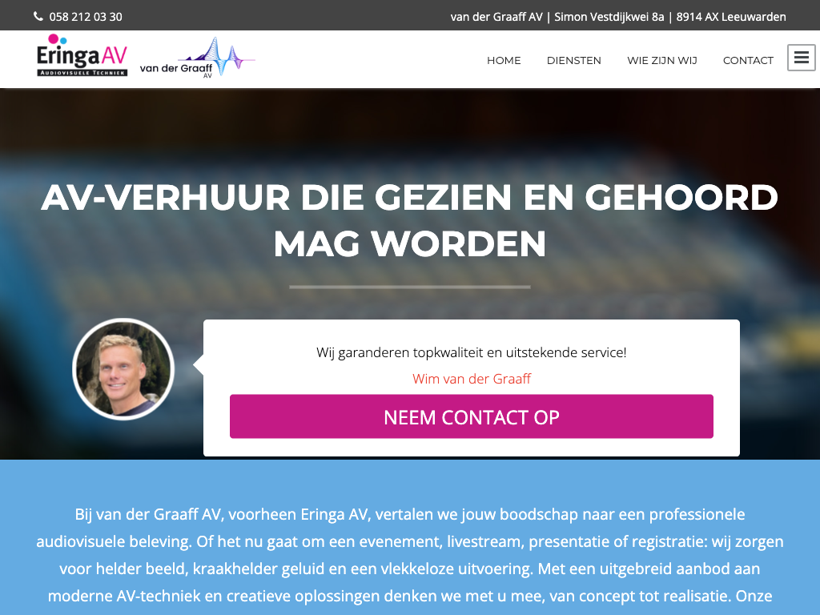The image size is (820, 615).
Task: Call phone number 058 212 03 30
Action: tap(86, 17)
